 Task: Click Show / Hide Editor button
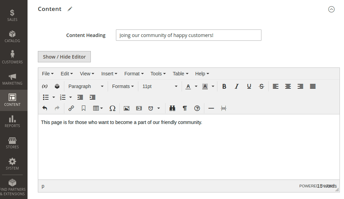pyautogui.click(x=64, y=57)
